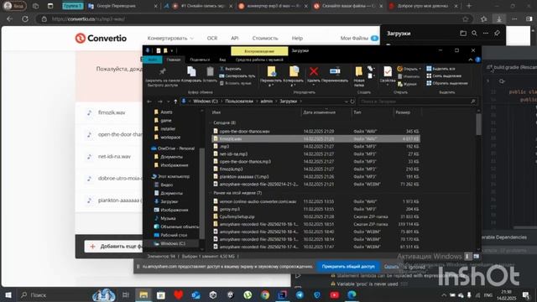Click Copy path (Скопировать путь) in ribbon
Screen dimensions: 537x302
pyautogui.click(x=237, y=76)
